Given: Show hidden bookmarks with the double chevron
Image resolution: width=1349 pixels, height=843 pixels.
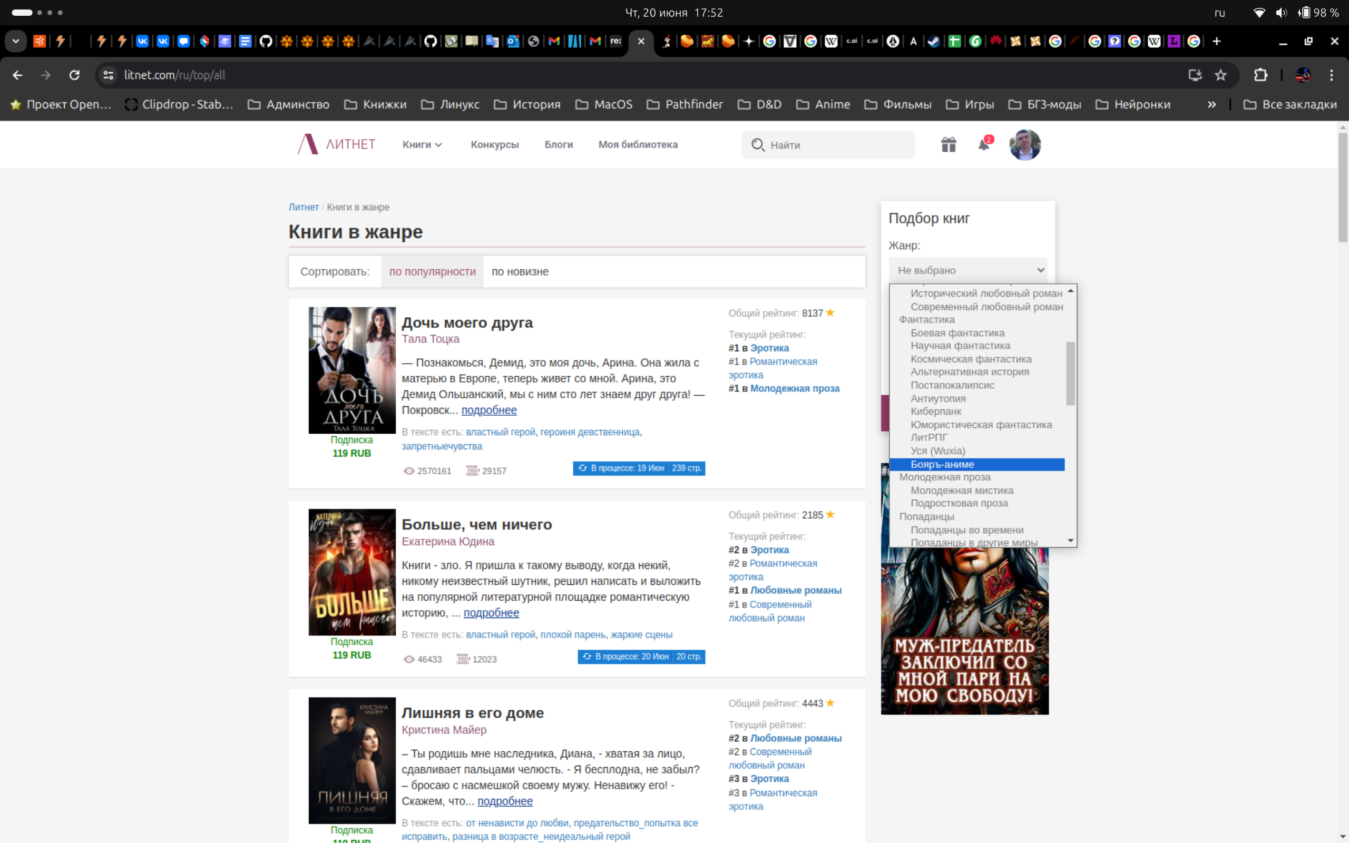Looking at the screenshot, I should click(x=1211, y=104).
